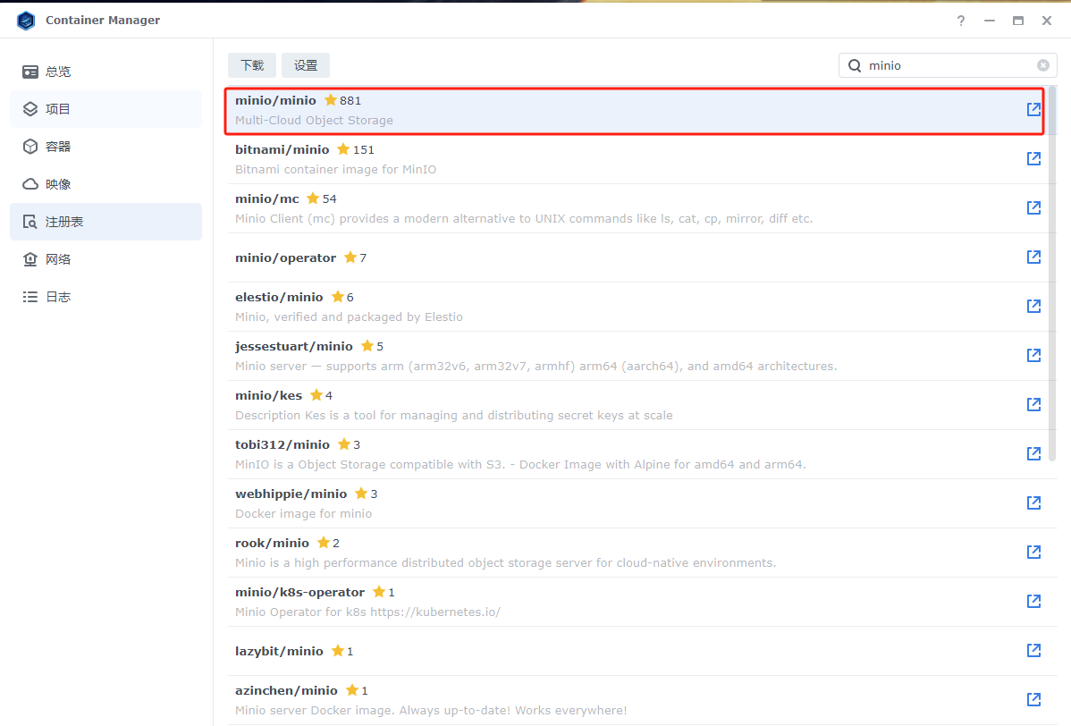Open external link for minio/k8s-operator
The image size is (1071, 726).
pyautogui.click(x=1033, y=601)
